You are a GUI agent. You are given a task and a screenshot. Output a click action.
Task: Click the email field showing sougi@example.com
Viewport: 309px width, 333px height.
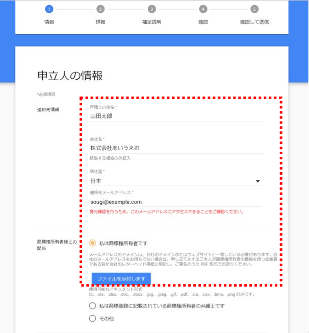tap(176, 202)
